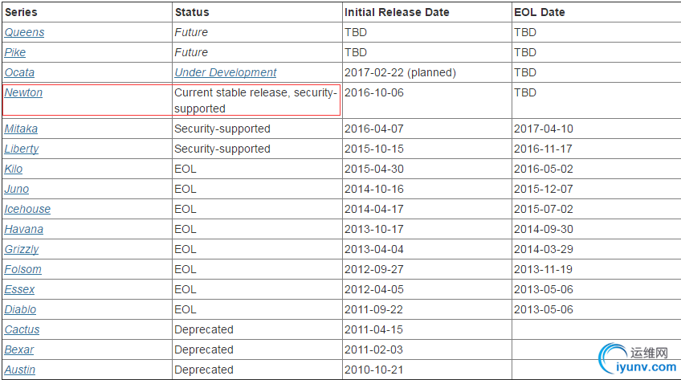Select the Folsom release link
The width and height of the screenshot is (681, 380).
(22, 269)
